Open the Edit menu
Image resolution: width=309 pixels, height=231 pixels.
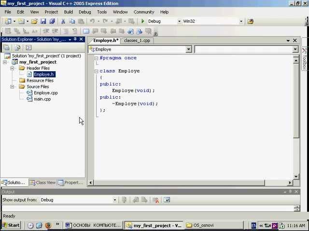tap(20, 12)
